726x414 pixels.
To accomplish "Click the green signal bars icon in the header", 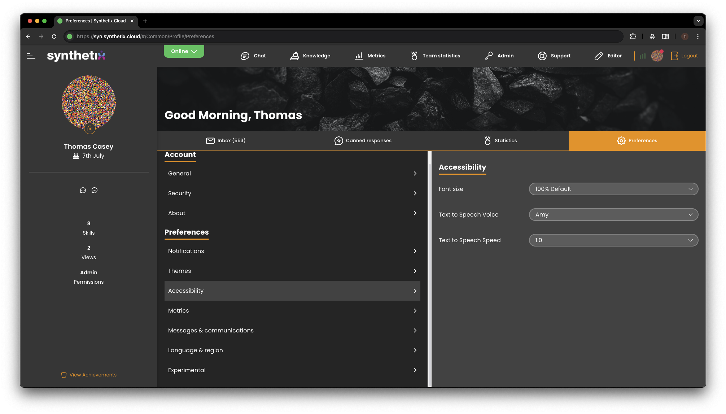I will point(643,56).
